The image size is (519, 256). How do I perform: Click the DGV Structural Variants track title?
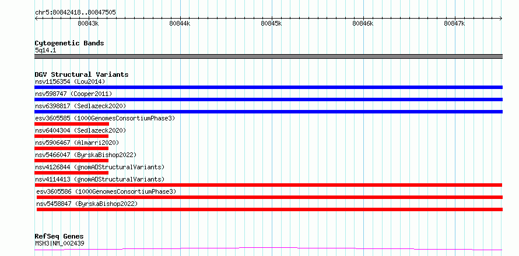coord(82,74)
